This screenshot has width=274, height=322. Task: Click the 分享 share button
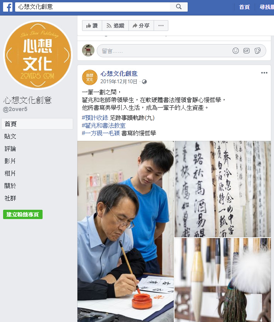click(x=141, y=26)
